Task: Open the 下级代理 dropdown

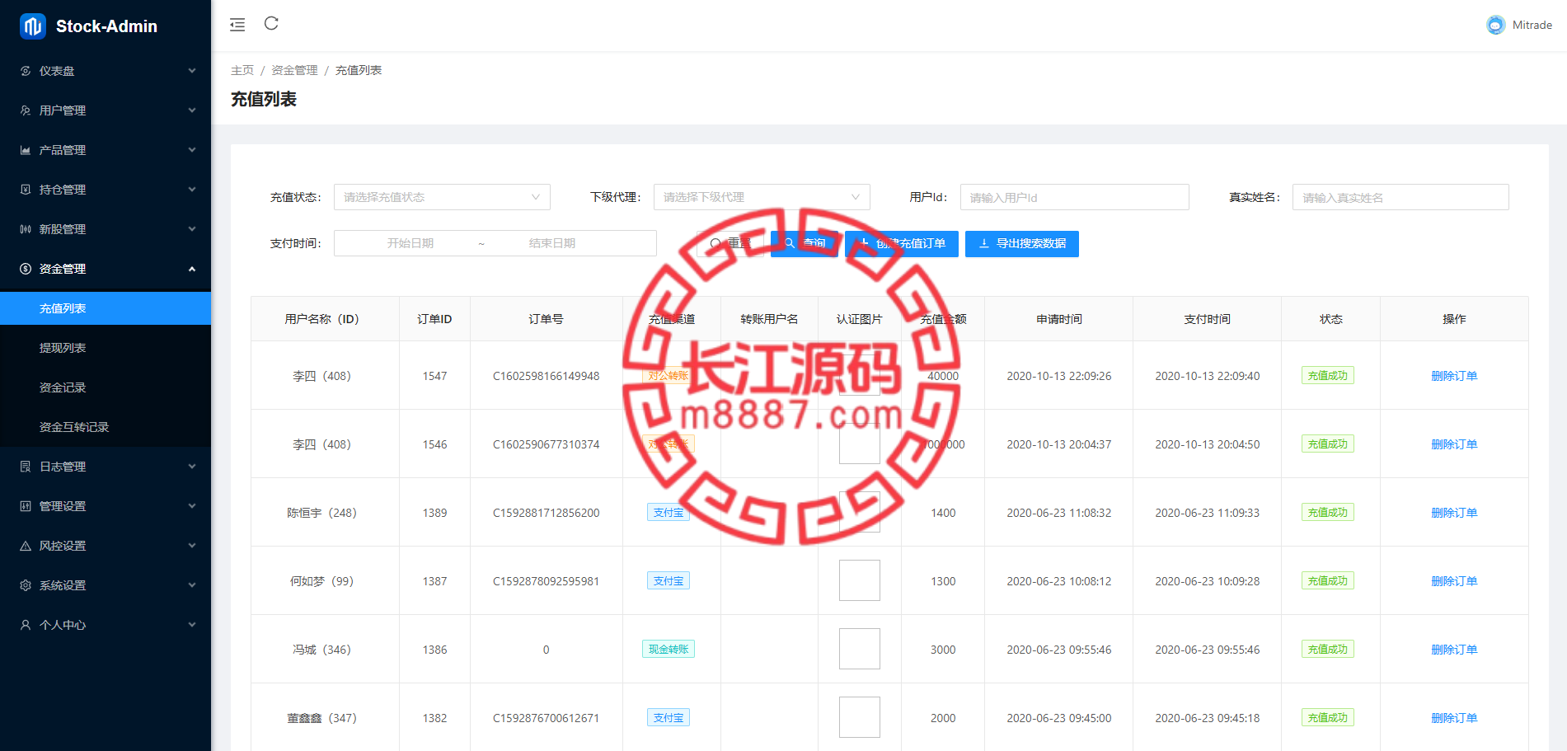Action: coord(762,197)
